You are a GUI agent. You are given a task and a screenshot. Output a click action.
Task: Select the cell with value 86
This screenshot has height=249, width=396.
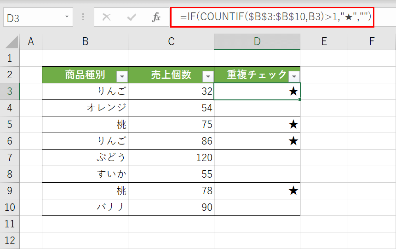click(x=171, y=141)
